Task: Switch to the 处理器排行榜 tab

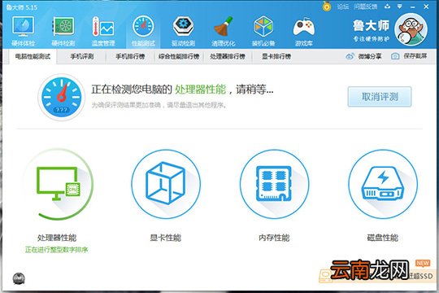Action: pyautogui.click(x=228, y=56)
